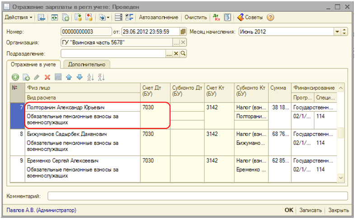The width and height of the screenshot is (355, 219).
Task: Open calendar picker next to document date
Action: pyautogui.click(x=183, y=32)
